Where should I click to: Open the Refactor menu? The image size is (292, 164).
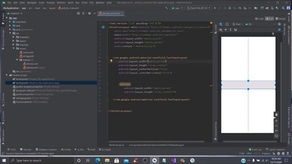coord(61,3)
